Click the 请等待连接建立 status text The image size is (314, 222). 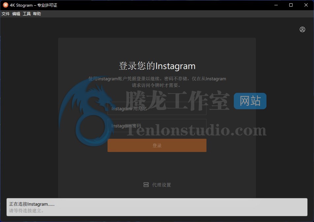pos(26,210)
